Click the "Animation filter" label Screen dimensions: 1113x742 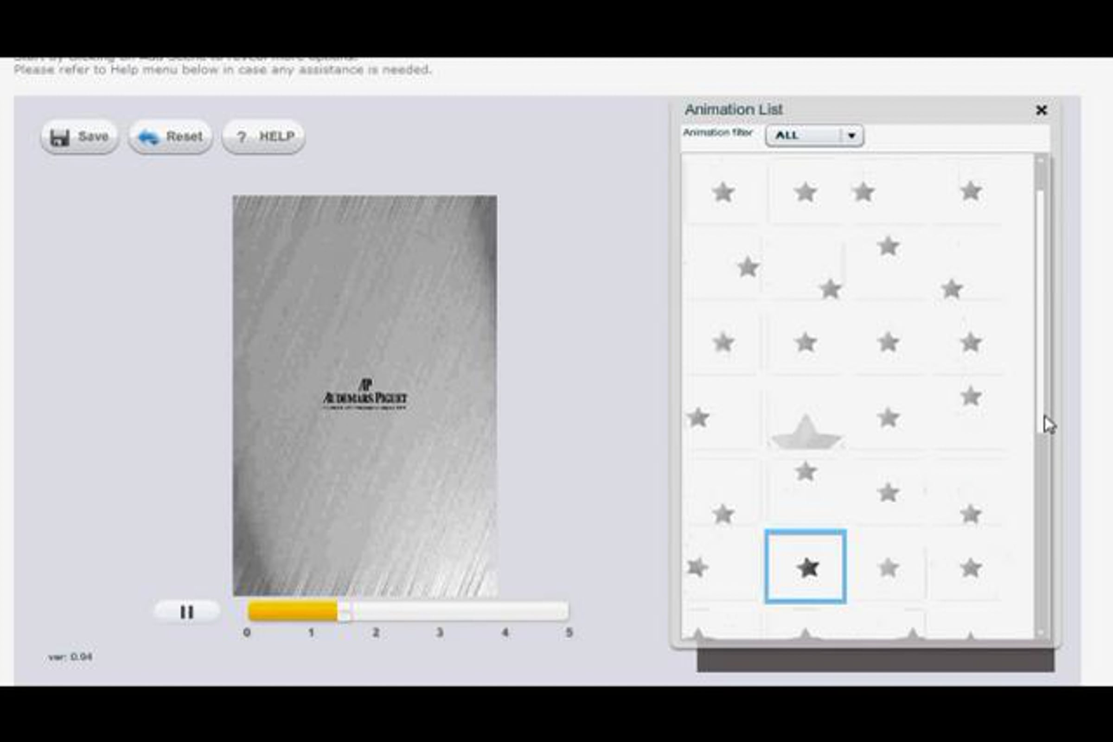[718, 133]
